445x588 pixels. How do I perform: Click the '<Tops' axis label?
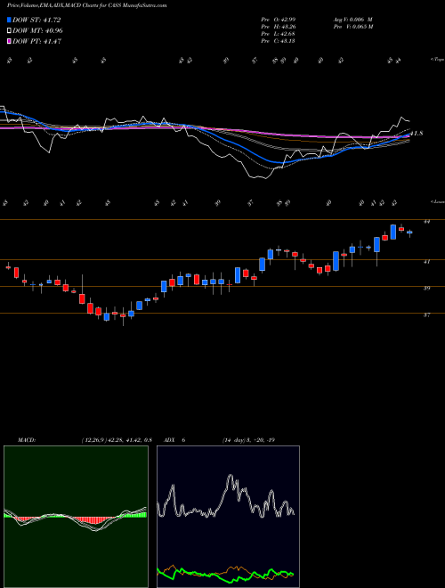(x=437, y=60)
